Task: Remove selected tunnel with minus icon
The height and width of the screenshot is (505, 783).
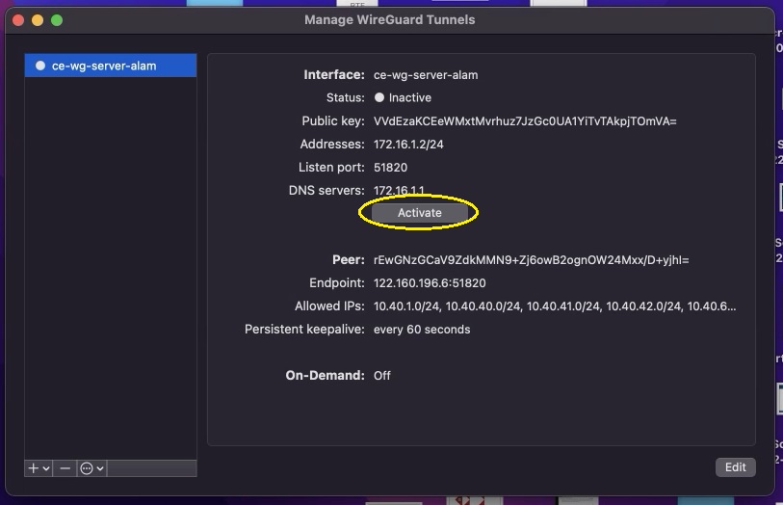Action: [65, 468]
